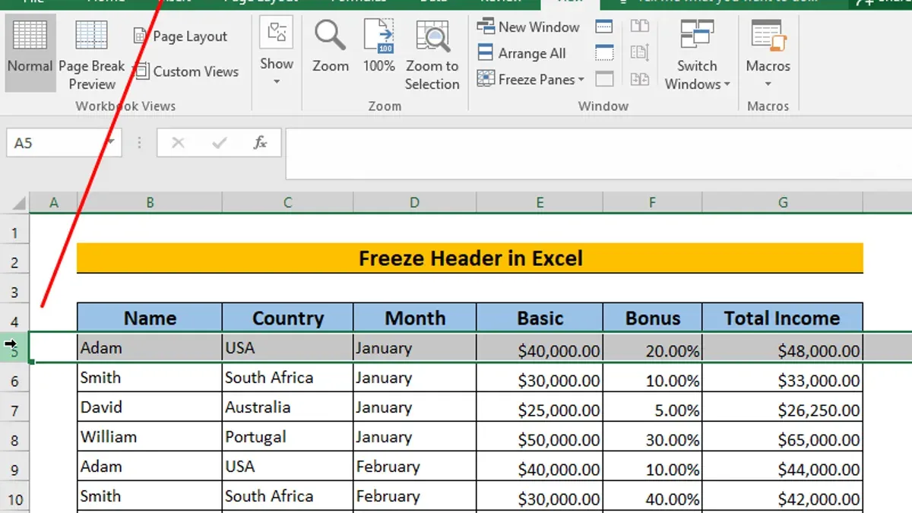Viewport: 912px width, 513px height.
Task: Click the cell showing $33,000.00
Action: tap(783, 378)
